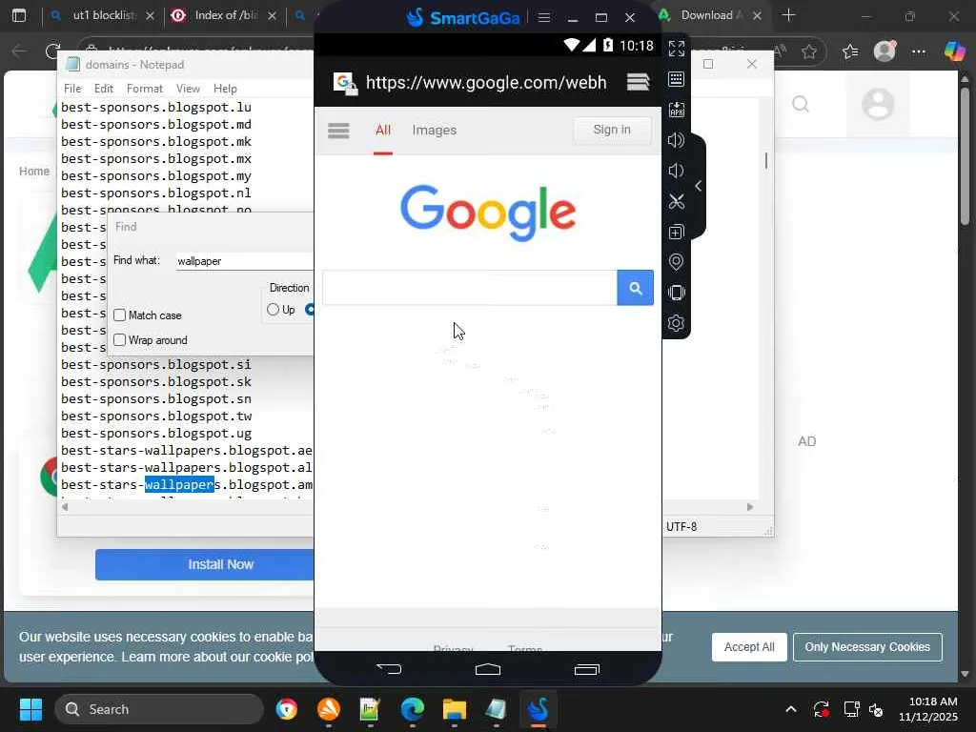
Task: Click 'Home' breadcrumb link on webpage
Action: coord(33,172)
